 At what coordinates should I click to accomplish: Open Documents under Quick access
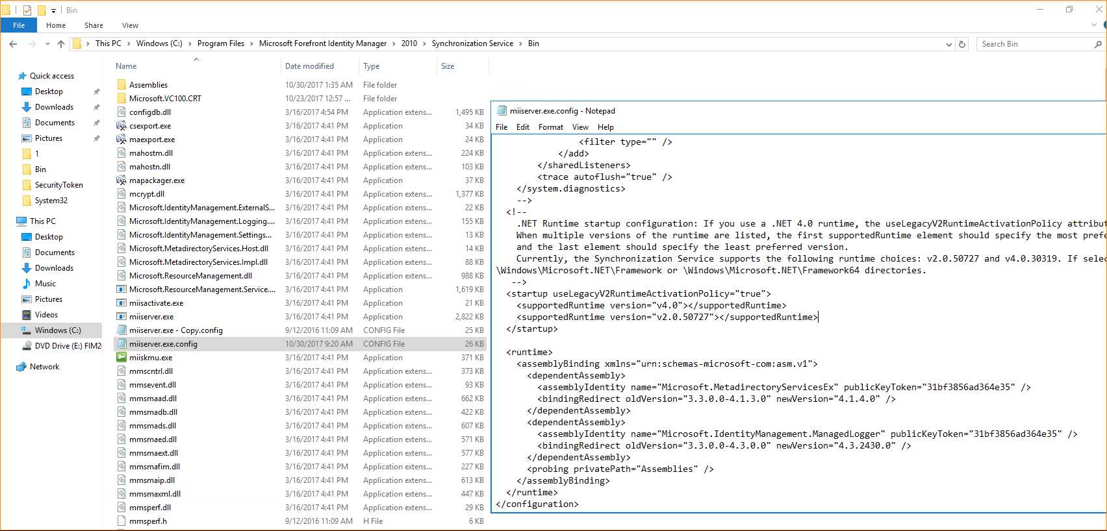click(55, 123)
